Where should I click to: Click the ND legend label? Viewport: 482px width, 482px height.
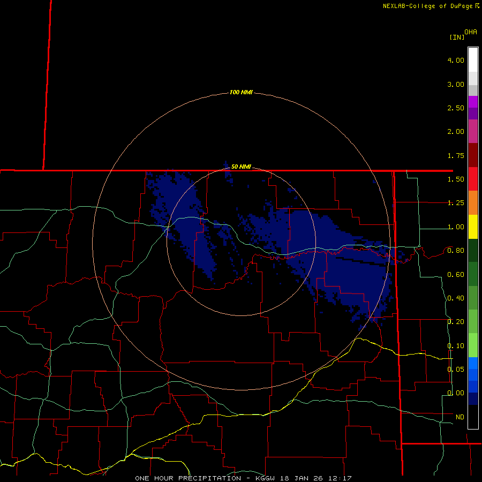(x=460, y=417)
